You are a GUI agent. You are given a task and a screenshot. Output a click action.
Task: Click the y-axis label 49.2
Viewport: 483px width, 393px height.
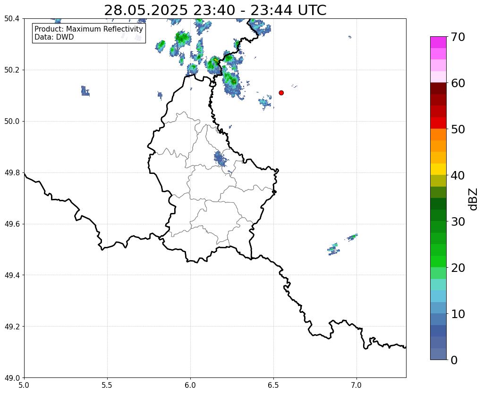[x=12, y=327]
